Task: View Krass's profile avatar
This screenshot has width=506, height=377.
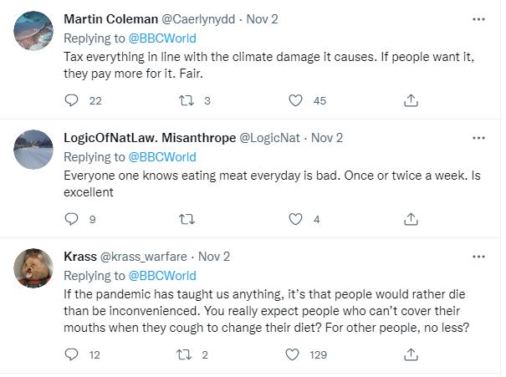Action: [x=34, y=267]
